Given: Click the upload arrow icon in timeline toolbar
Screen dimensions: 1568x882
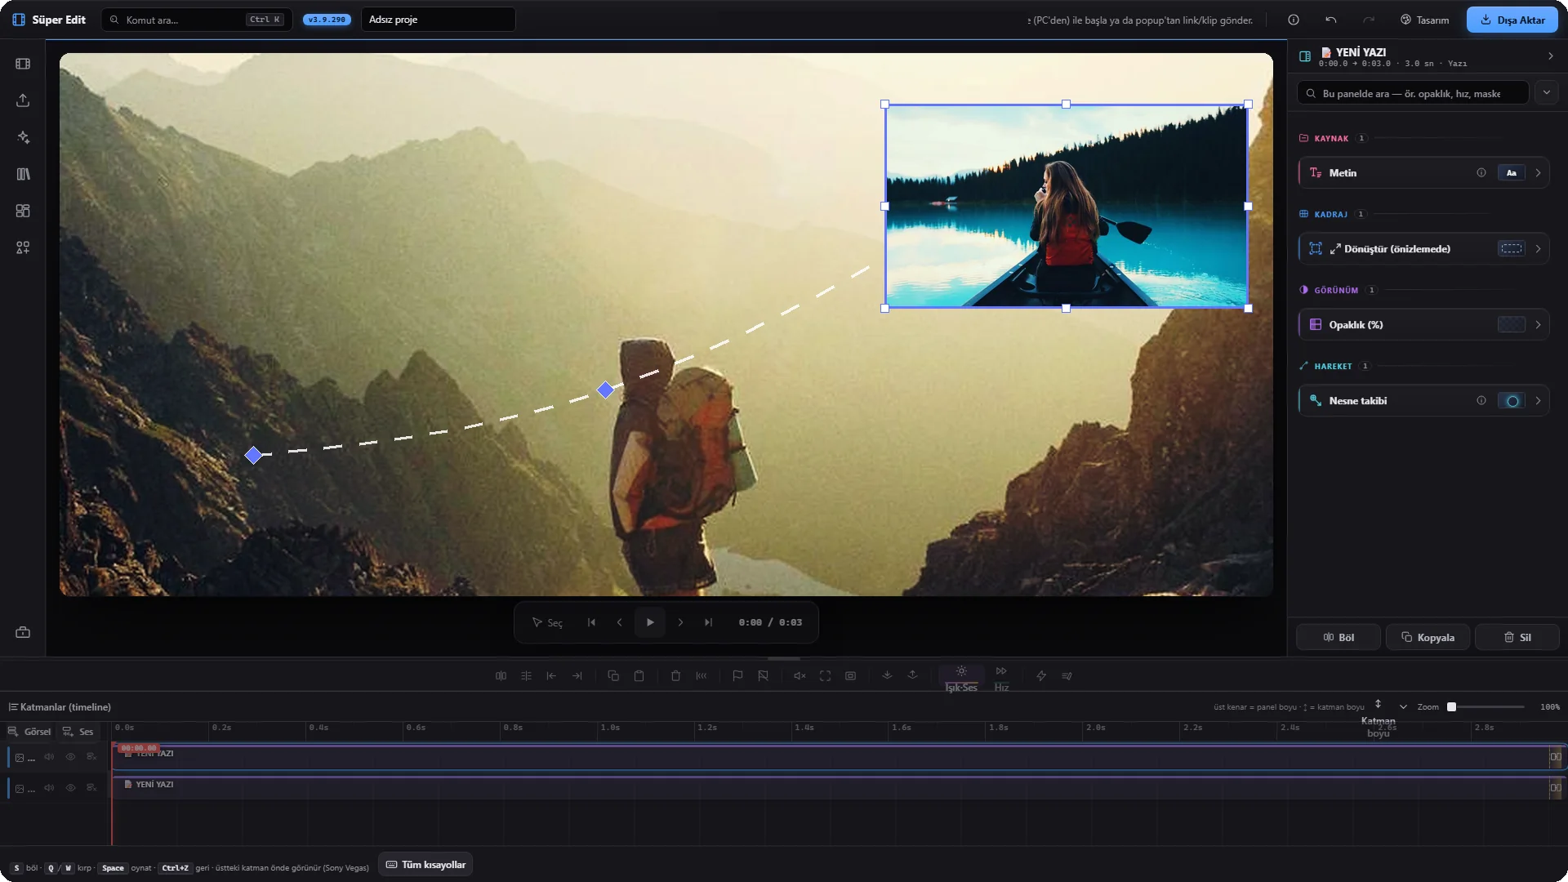Looking at the screenshot, I should click(x=912, y=675).
